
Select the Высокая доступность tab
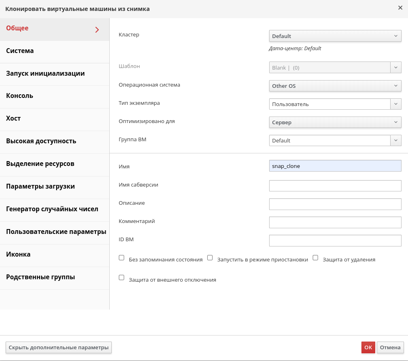(55, 141)
